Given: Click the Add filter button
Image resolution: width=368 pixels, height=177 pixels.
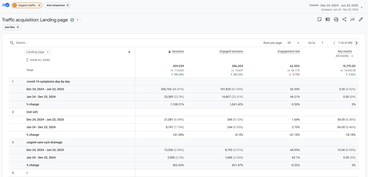Looking at the screenshot, I should (x=12, y=27).
